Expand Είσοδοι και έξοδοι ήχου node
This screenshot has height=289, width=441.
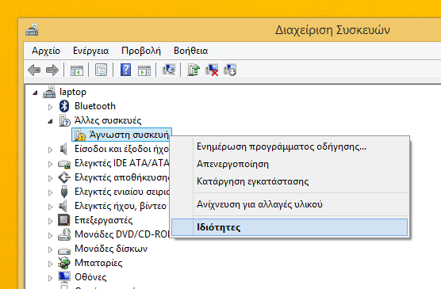pos(50,150)
